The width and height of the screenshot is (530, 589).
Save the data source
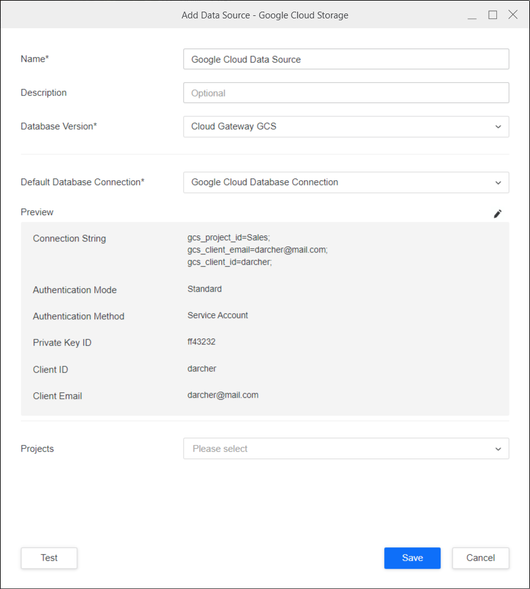[x=412, y=558]
